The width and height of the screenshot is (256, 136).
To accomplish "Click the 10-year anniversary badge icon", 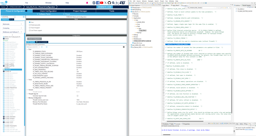I will click(94, 3).
